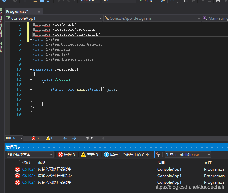Run code cleanup with the broom icon
Viewport: 228px width, 193px height.
click(87, 138)
